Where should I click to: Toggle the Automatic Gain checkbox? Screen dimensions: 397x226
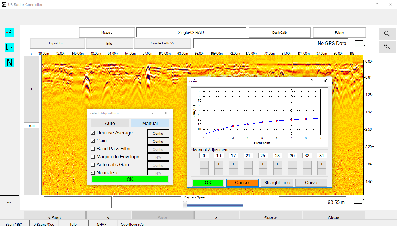point(93,165)
